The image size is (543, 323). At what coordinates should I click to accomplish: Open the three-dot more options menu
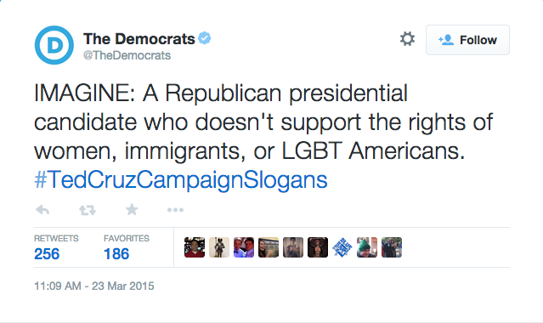(x=175, y=210)
